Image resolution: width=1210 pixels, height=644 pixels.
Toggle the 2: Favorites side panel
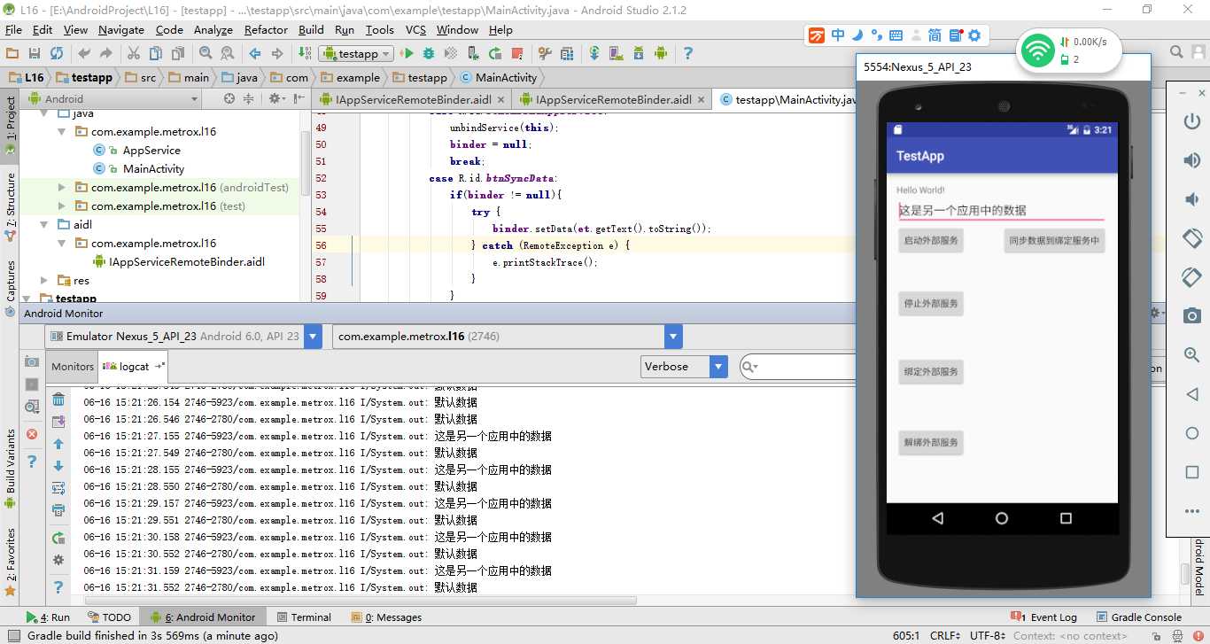(10, 561)
